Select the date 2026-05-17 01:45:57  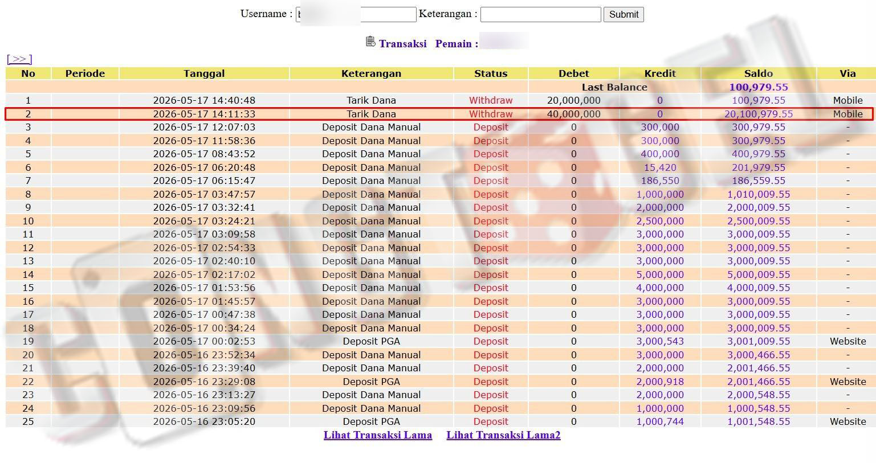204,301
